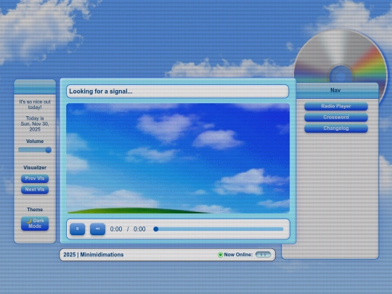Screen dimensions: 392x294
Task: Click the current elapsed time 0:00
Action: click(x=116, y=229)
